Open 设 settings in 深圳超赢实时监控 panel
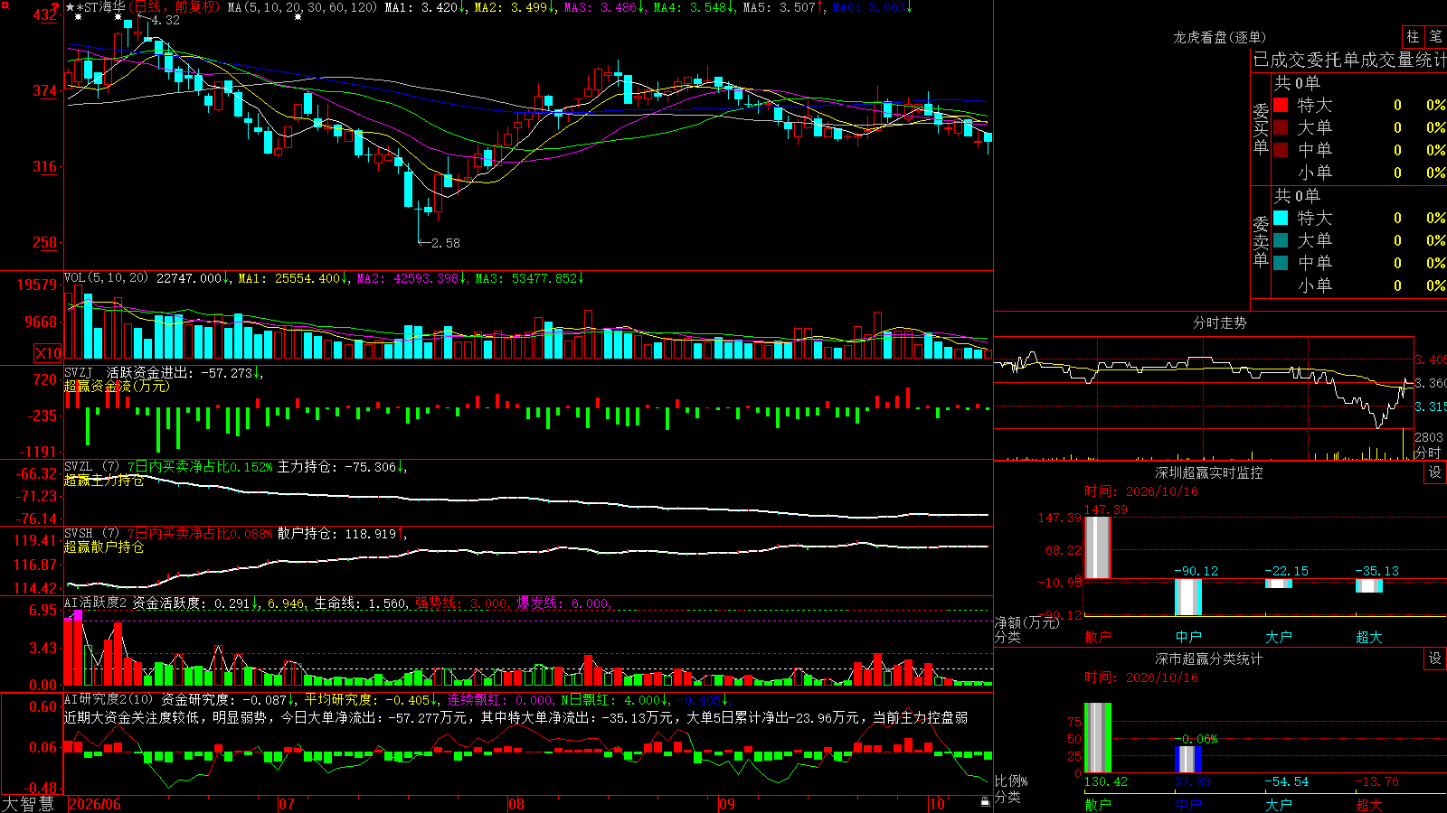 [x=1435, y=472]
